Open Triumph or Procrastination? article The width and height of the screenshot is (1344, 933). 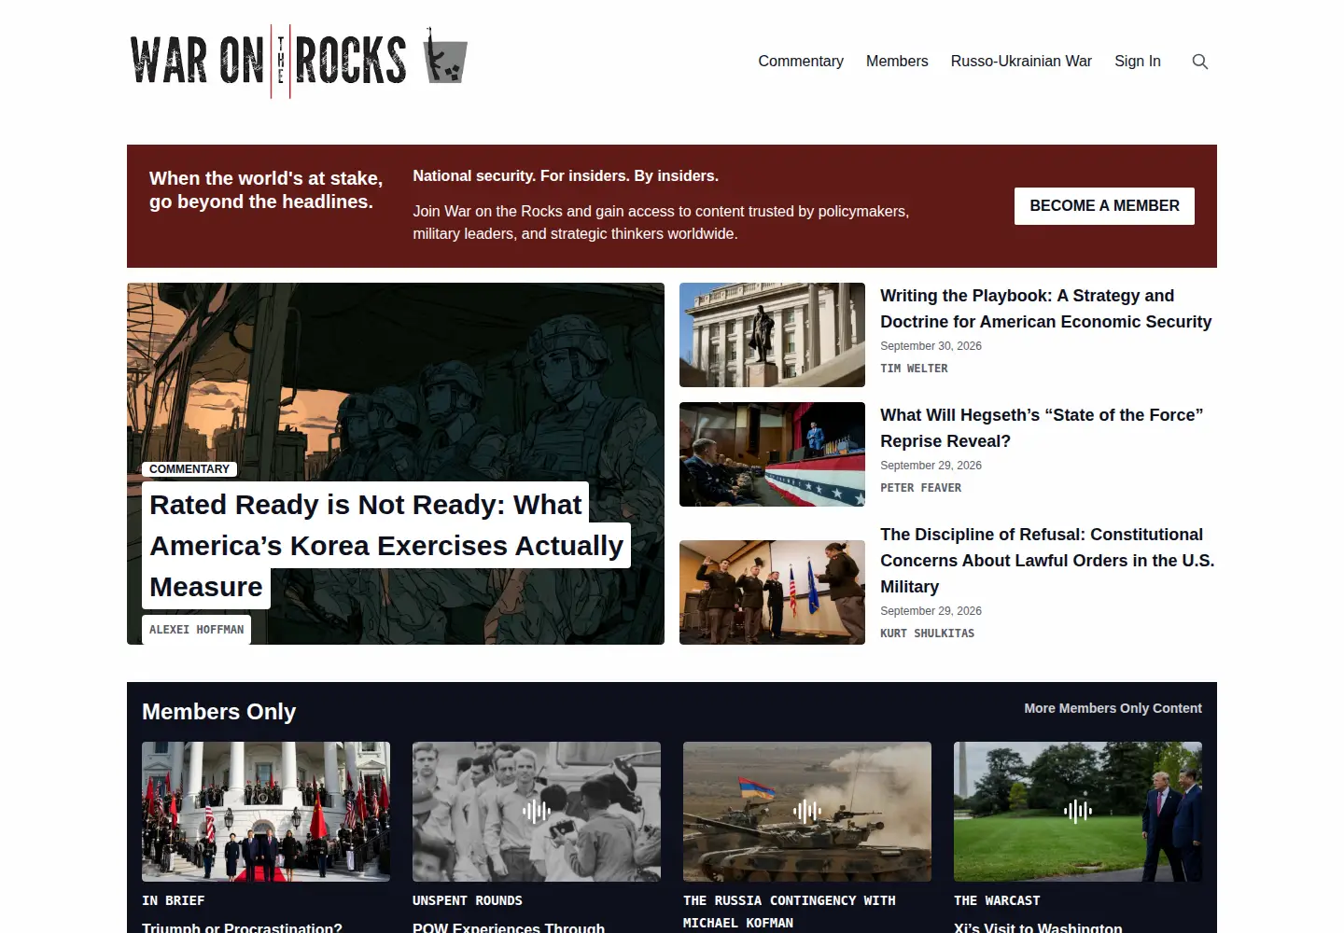coord(242,926)
